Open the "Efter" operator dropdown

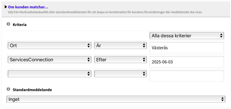coord(120,60)
